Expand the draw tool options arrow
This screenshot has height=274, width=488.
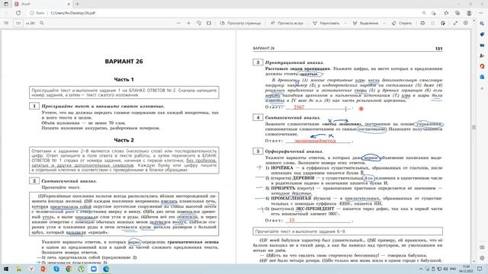(345, 23)
